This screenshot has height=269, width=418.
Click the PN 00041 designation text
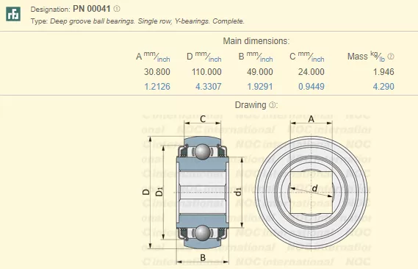[x=91, y=9]
